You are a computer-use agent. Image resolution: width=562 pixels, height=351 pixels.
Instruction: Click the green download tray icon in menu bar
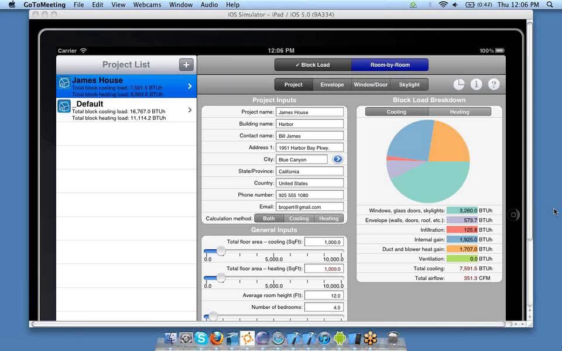click(x=413, y=5)
